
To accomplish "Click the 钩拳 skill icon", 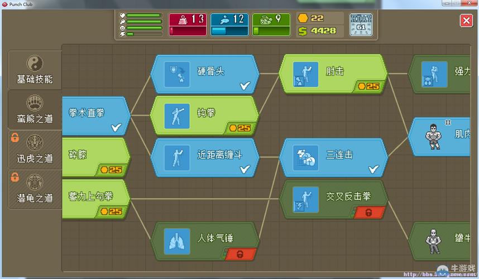I will [x=177, y=116].
